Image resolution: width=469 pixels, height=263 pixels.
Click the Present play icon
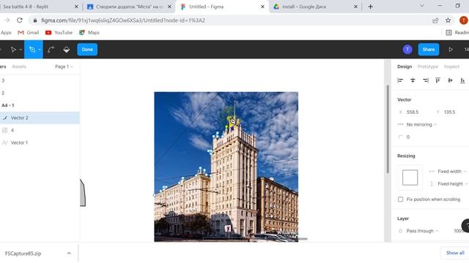(x=451, y=50)
